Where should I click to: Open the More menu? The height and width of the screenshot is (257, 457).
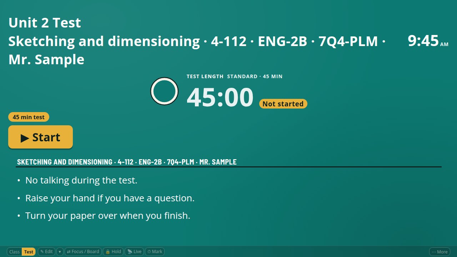click(440, 252)
